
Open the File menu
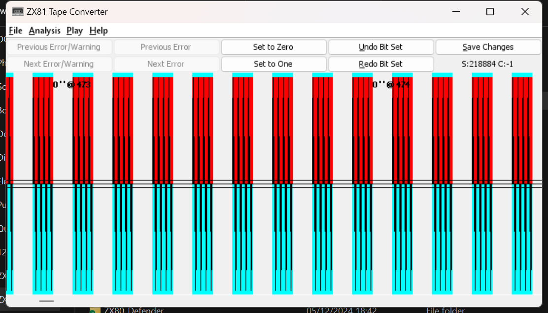click(x=16, y=31)
